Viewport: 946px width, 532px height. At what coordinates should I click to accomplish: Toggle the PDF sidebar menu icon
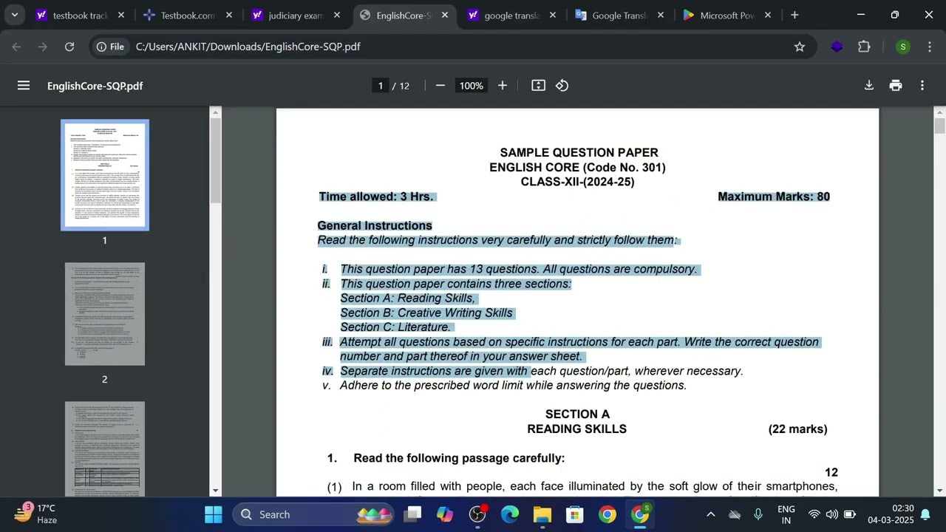coord(24,86)
